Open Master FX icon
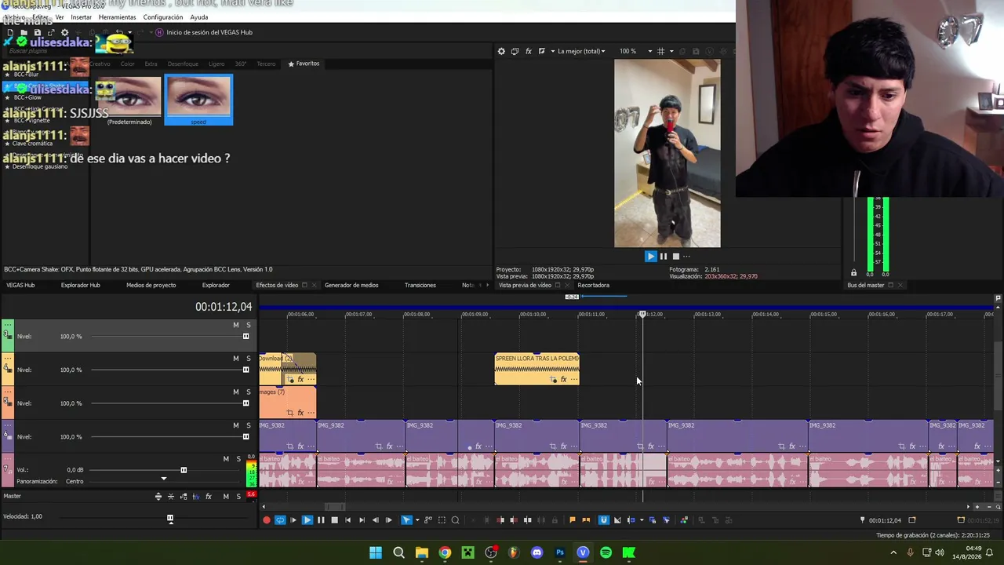Screen dimensions: 1004x565 pos(209,496)
